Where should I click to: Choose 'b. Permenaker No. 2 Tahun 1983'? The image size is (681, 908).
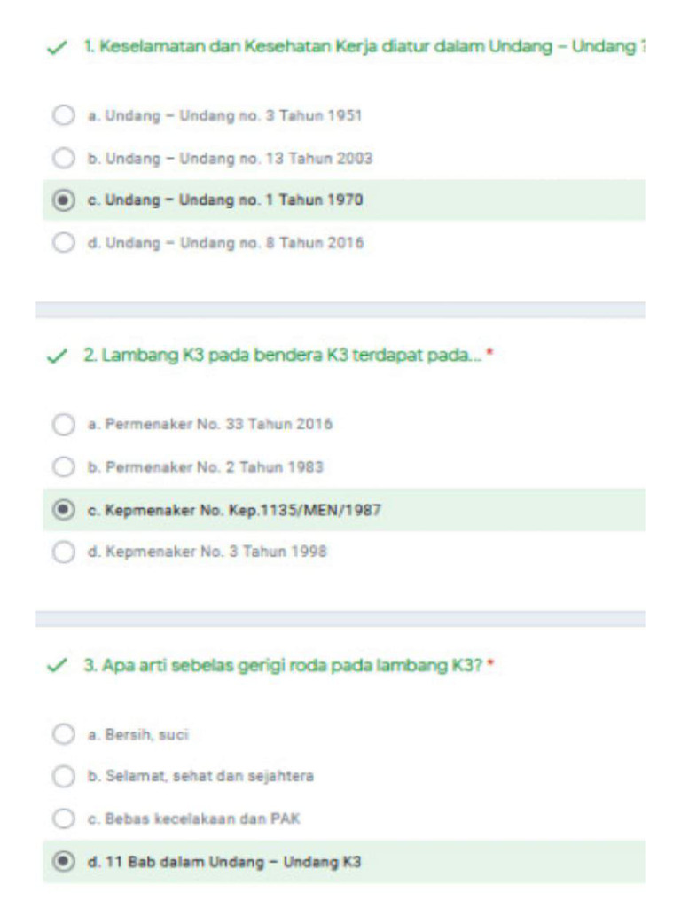coord(64,467)
